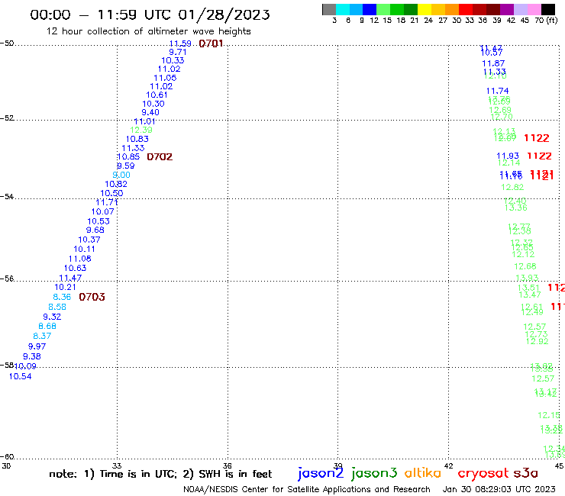Click the green value '12.68' on right track
Screen dimensions: 565x496
tap(525, 266)
